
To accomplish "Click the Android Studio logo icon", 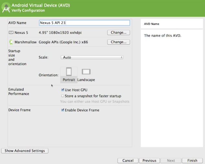I will click(x=6, y=8).
